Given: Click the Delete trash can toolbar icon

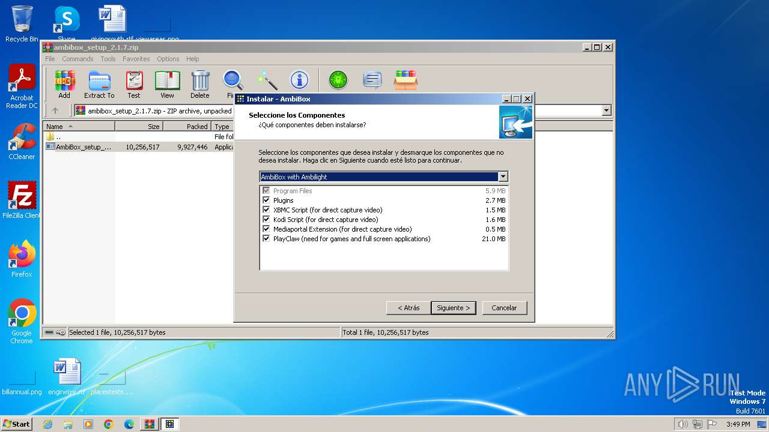Looking at the screenshot, I should pos(200,85).
